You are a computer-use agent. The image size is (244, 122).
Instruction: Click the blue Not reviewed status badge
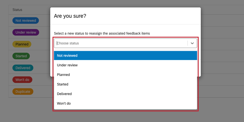coord(26,21)
